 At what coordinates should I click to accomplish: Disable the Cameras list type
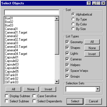pos(67,59)
